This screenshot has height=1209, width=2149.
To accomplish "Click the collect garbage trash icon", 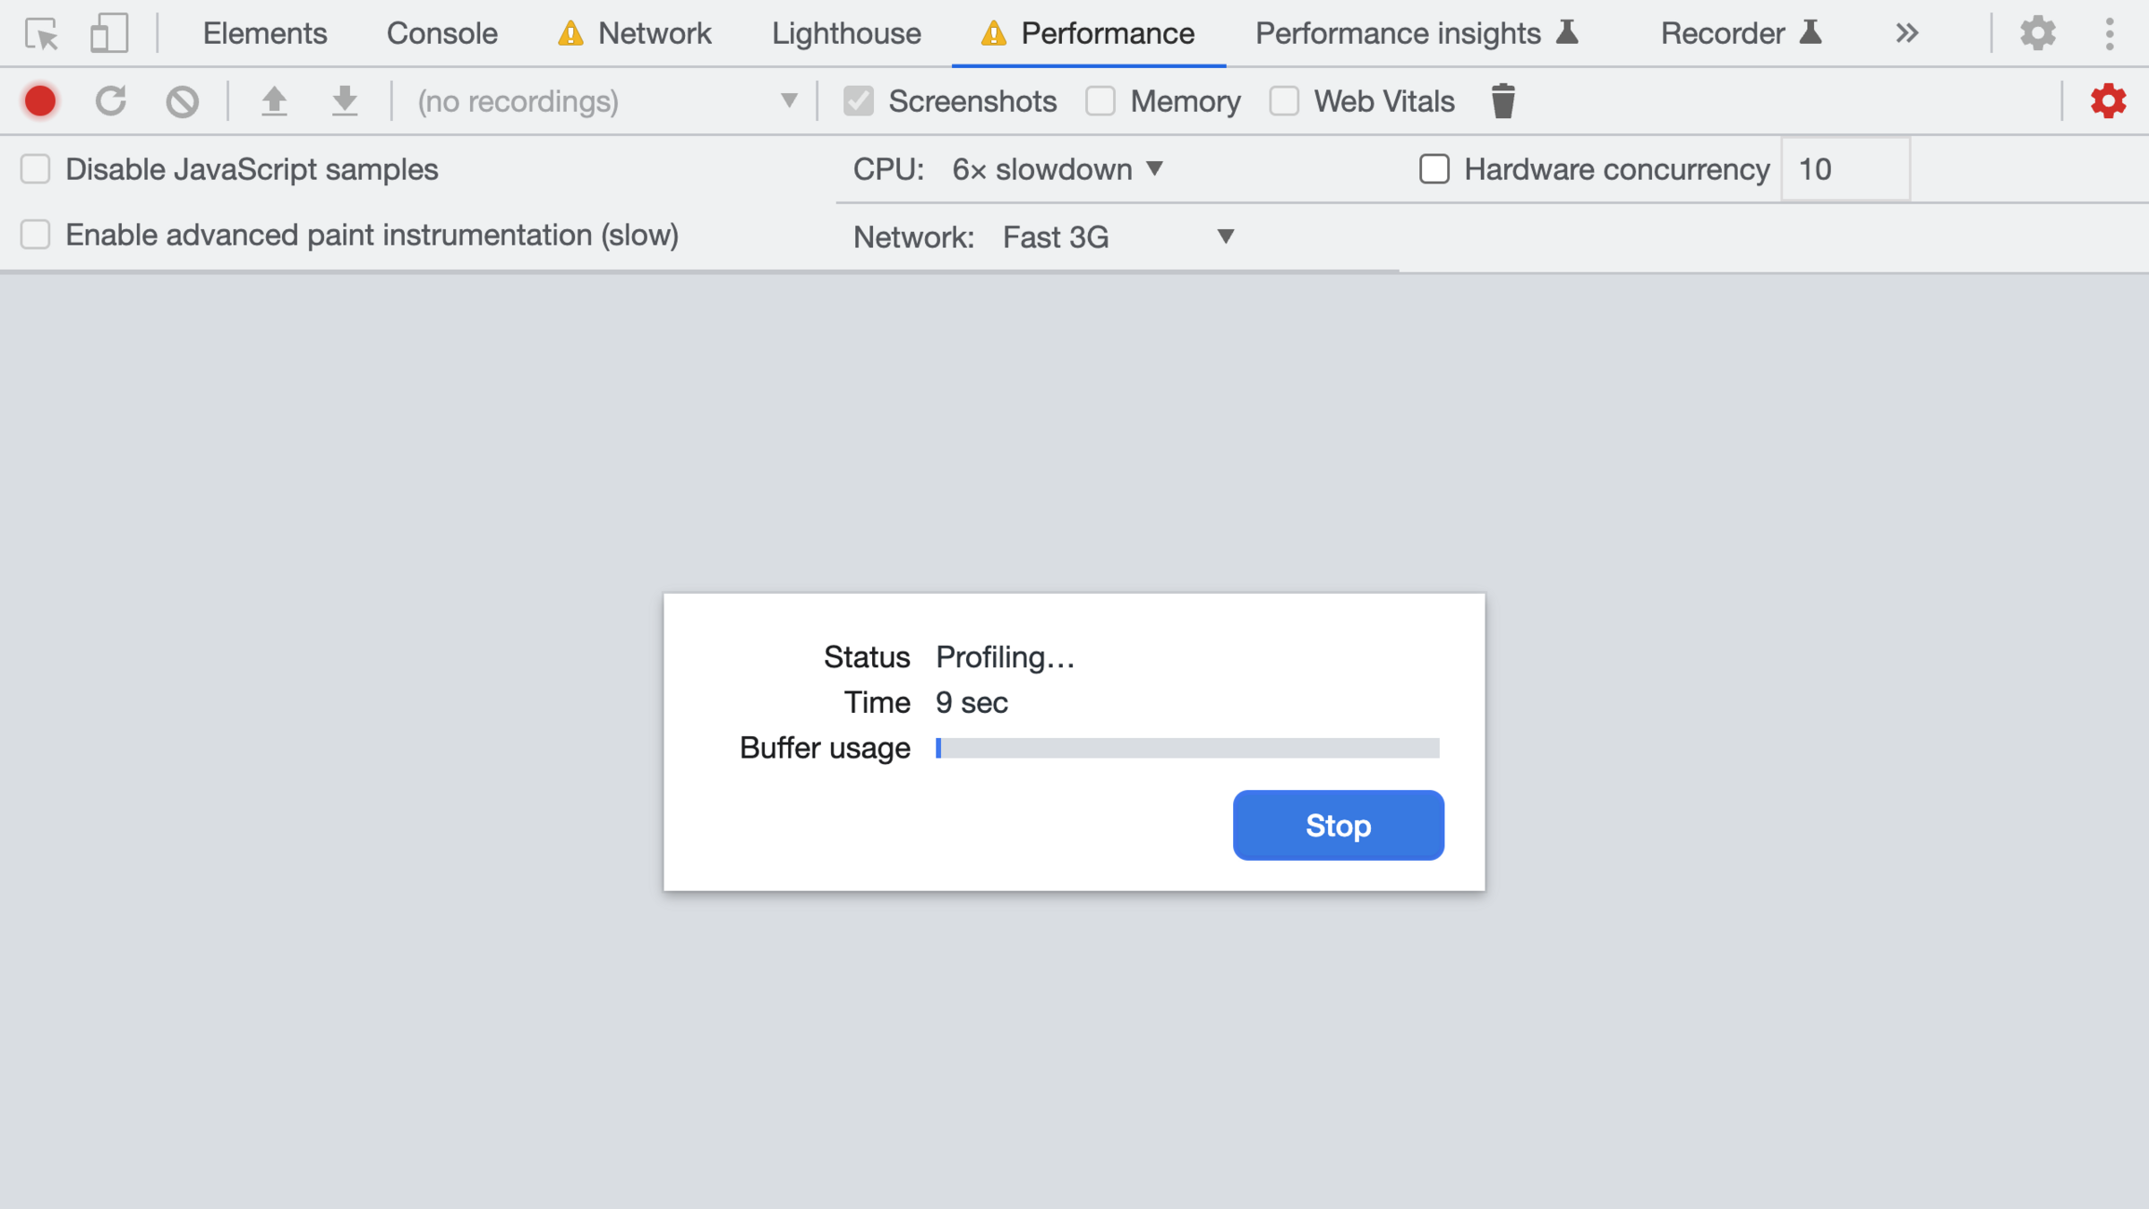I will tap(1503, 101).
